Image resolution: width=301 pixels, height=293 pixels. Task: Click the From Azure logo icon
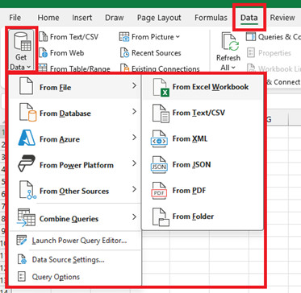[27, 138]
